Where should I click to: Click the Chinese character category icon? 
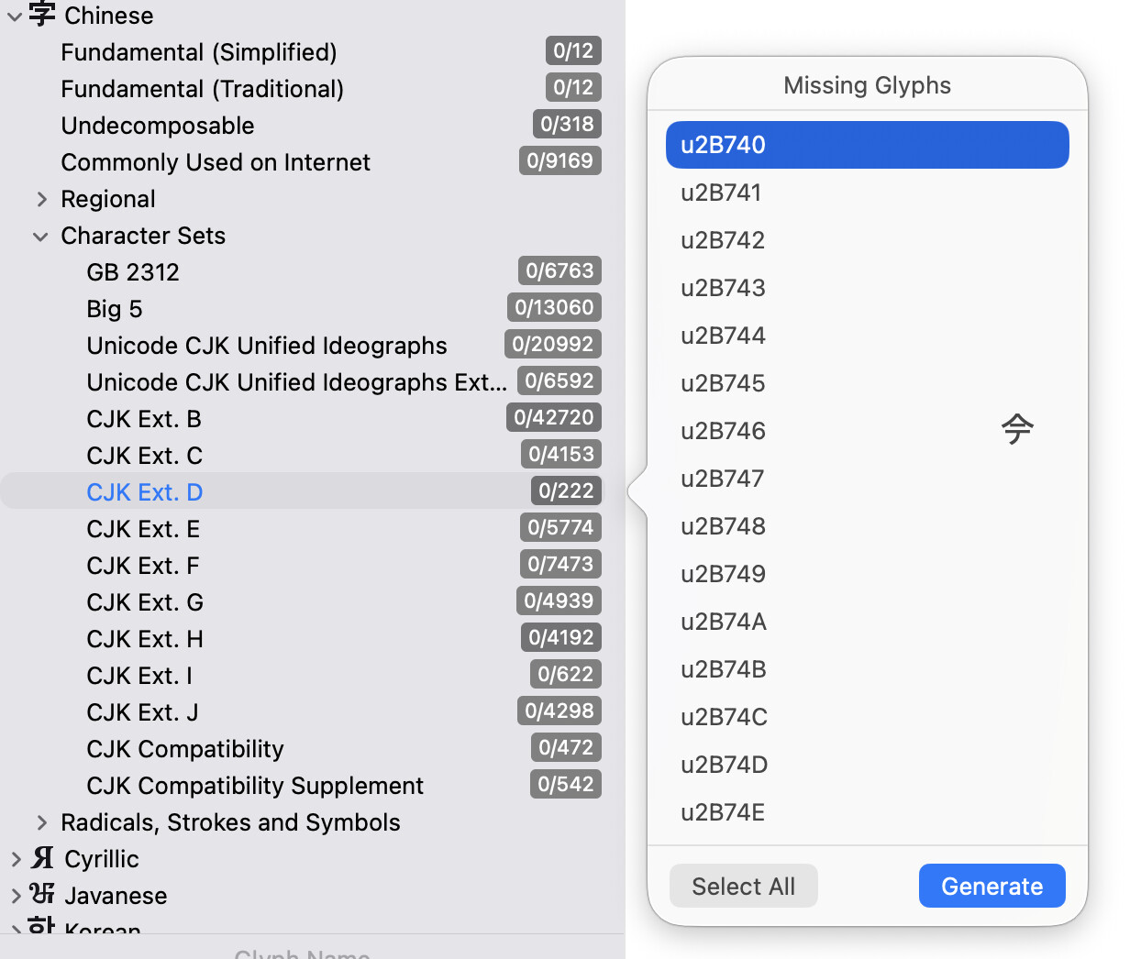coord(42,15)
